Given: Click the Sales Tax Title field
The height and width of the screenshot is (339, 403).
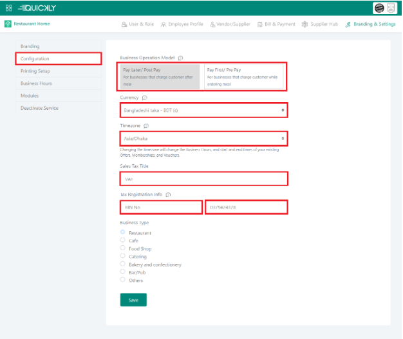Looking at the screenshot, I should (x=203, y=179).
